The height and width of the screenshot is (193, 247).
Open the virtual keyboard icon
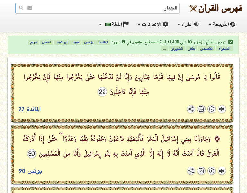coord(30,8)
